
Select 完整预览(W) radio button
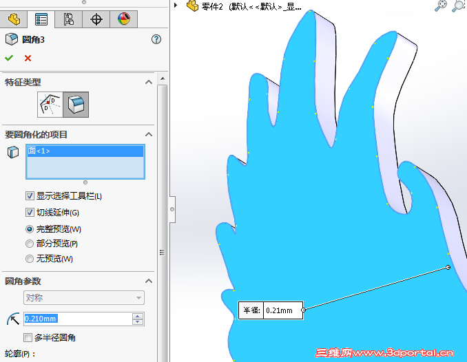[30, 229]
